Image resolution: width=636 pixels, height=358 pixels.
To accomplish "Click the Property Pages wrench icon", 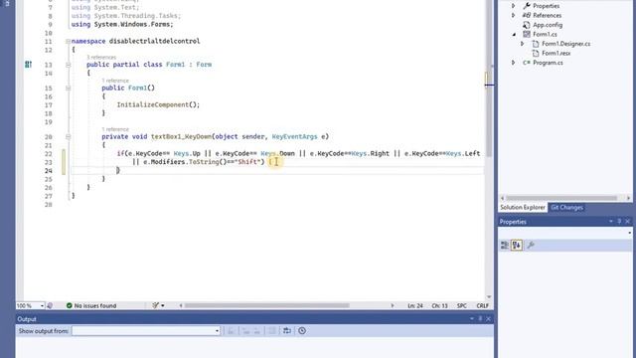I will point(530,246).
